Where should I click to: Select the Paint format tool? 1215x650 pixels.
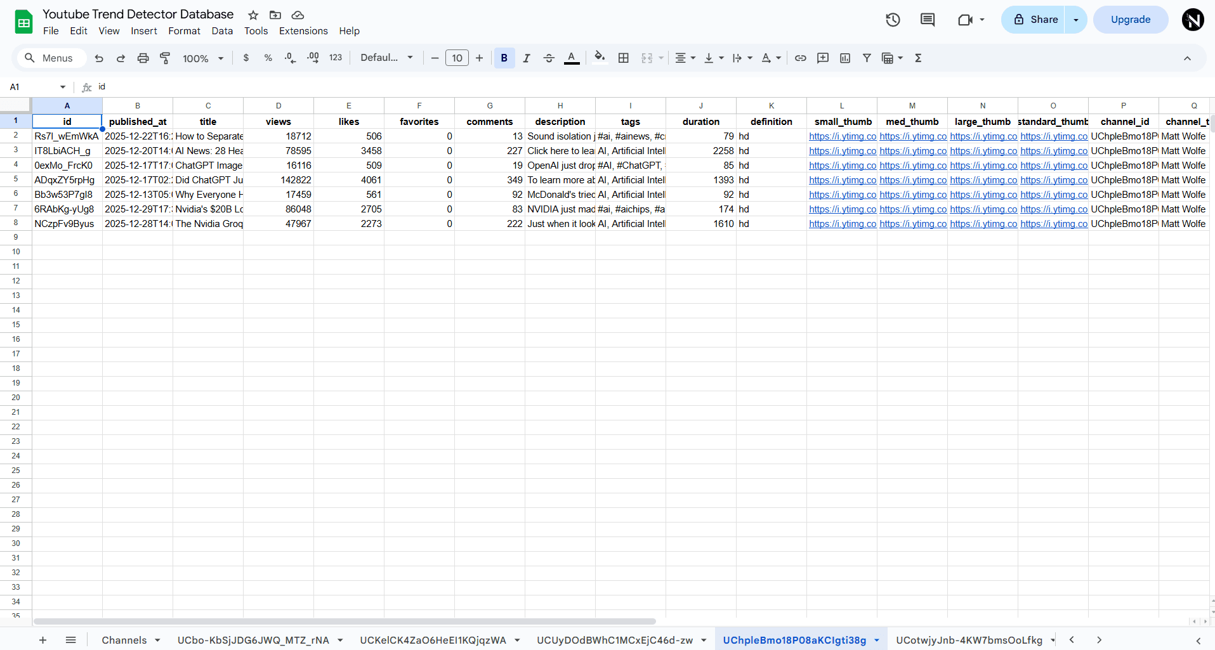(165, 58)
